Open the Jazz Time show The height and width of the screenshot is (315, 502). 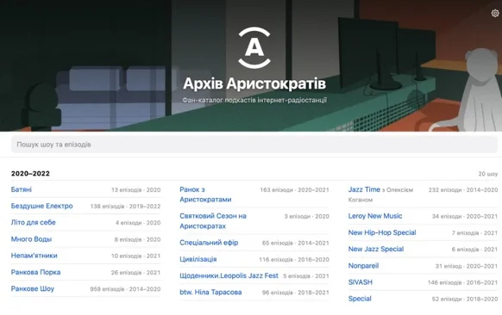coord(364,189)
